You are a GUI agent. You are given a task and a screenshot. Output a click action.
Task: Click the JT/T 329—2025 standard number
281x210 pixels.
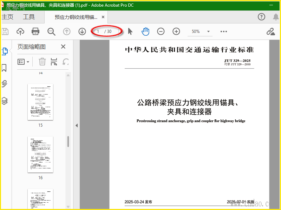(237, 61)
